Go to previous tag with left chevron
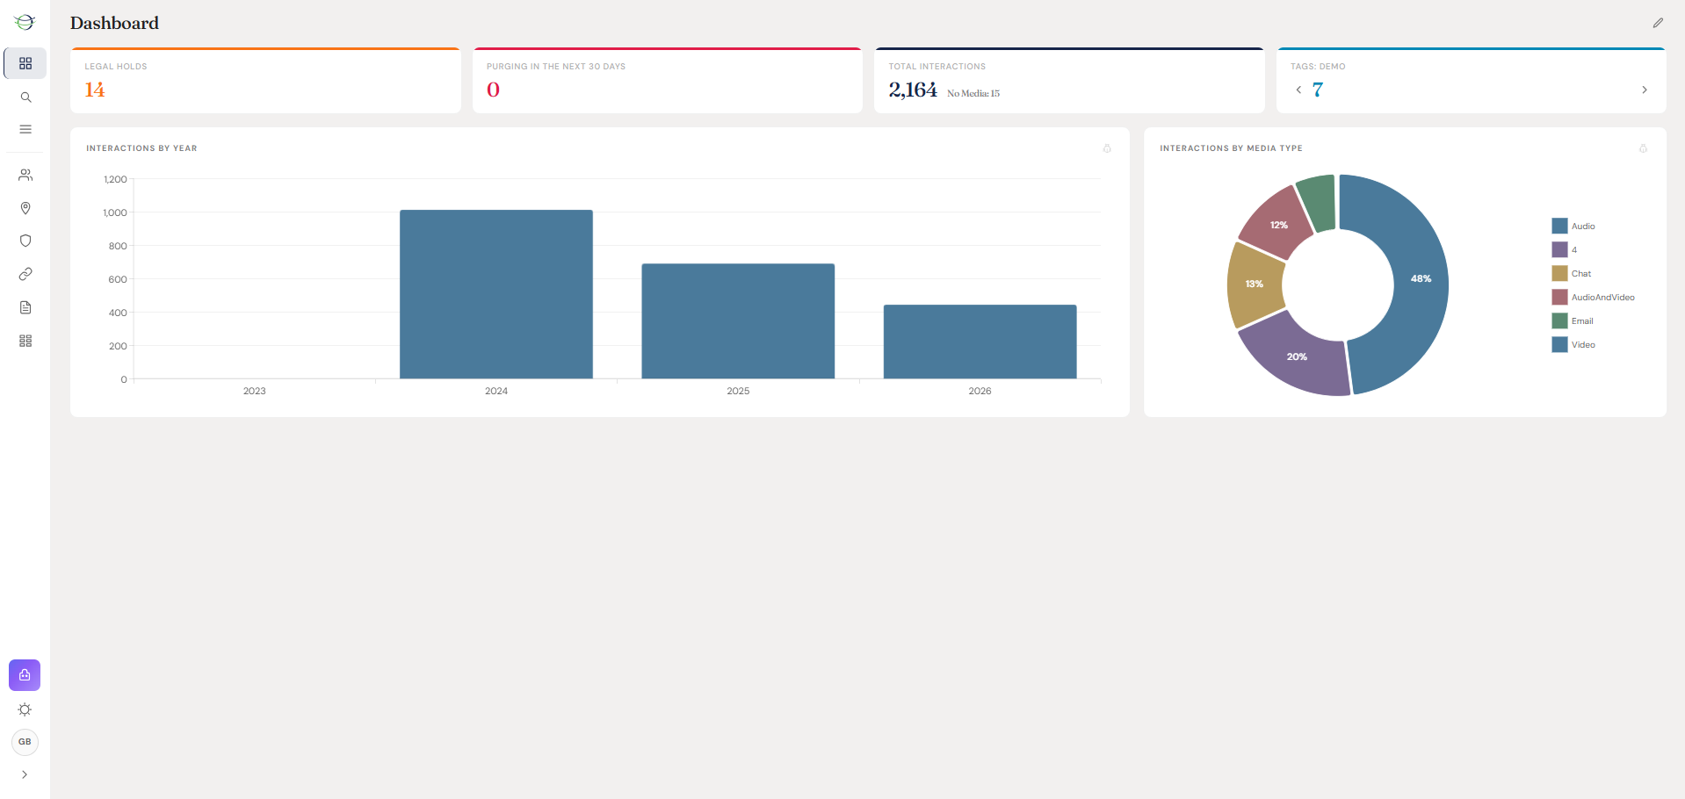 click(1298, 90)
